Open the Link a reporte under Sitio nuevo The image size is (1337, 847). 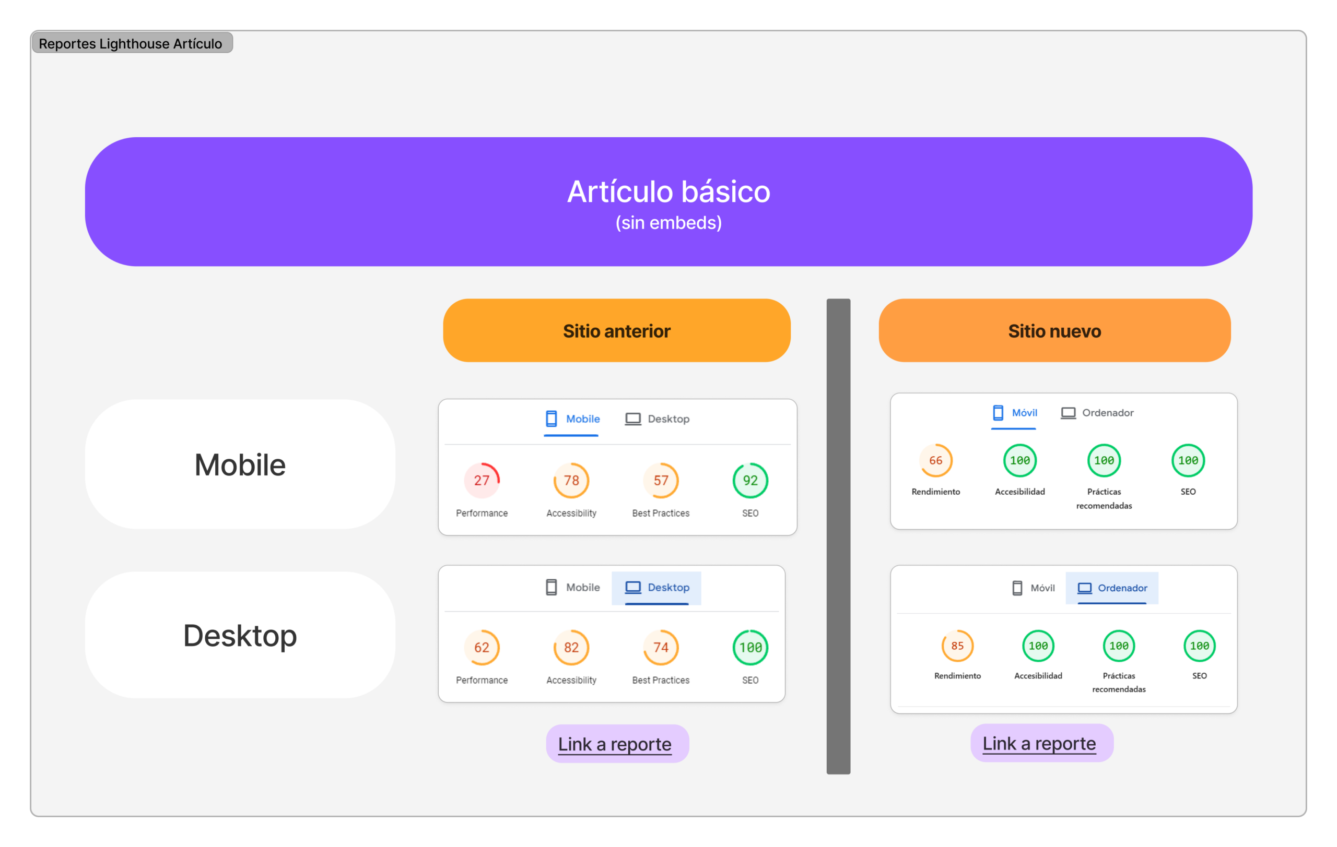point(1039,743)
